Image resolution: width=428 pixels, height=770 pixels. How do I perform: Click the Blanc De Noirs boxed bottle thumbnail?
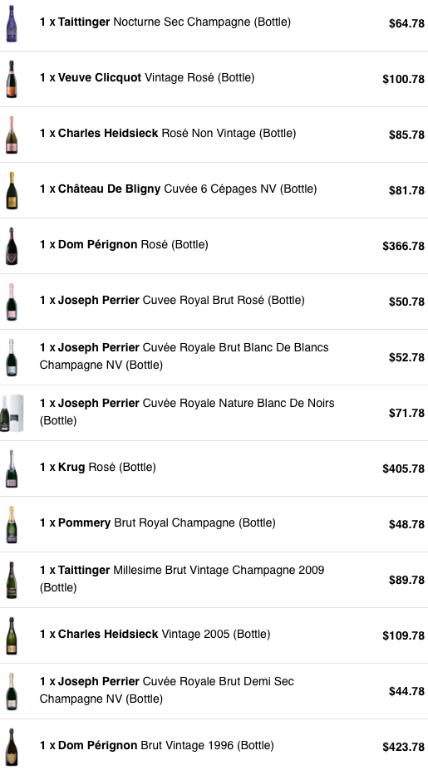tap(12, 413)
